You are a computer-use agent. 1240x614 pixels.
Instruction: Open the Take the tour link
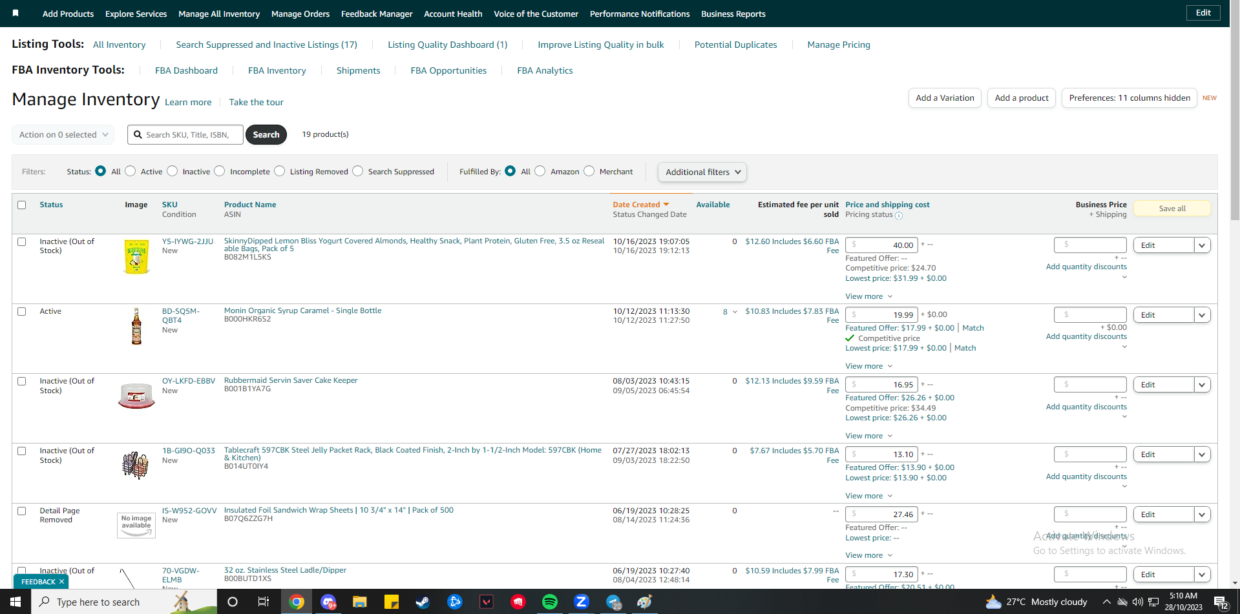pos(257,102)
